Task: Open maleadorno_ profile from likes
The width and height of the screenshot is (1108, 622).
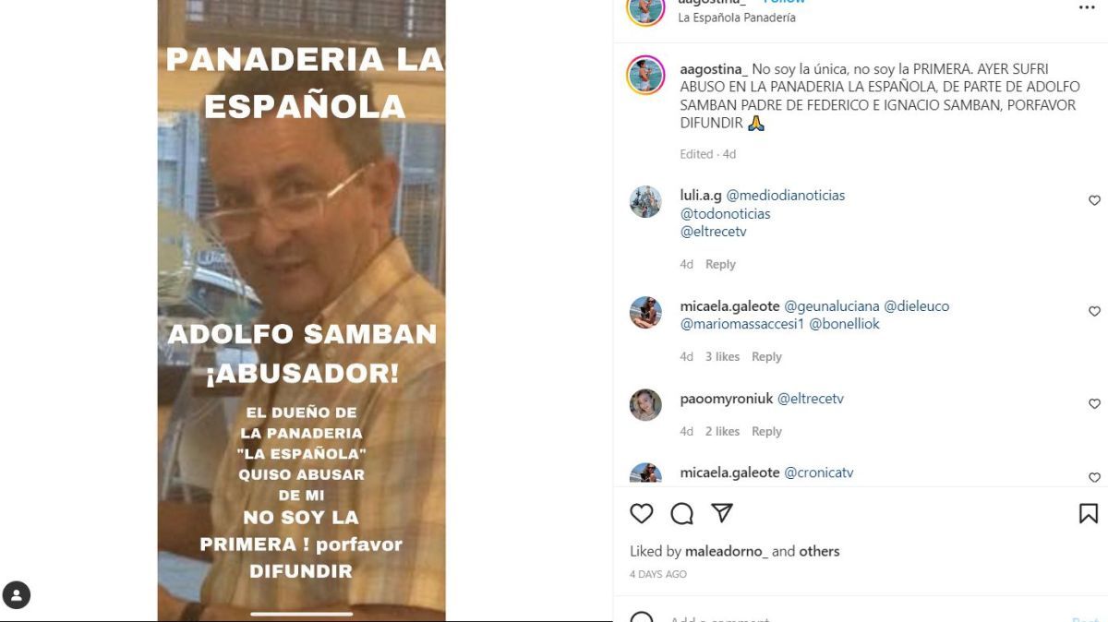Action: 727,552
